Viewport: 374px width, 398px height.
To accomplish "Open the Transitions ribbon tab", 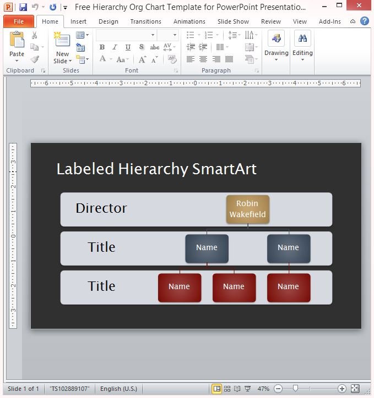I will point(145,21).
